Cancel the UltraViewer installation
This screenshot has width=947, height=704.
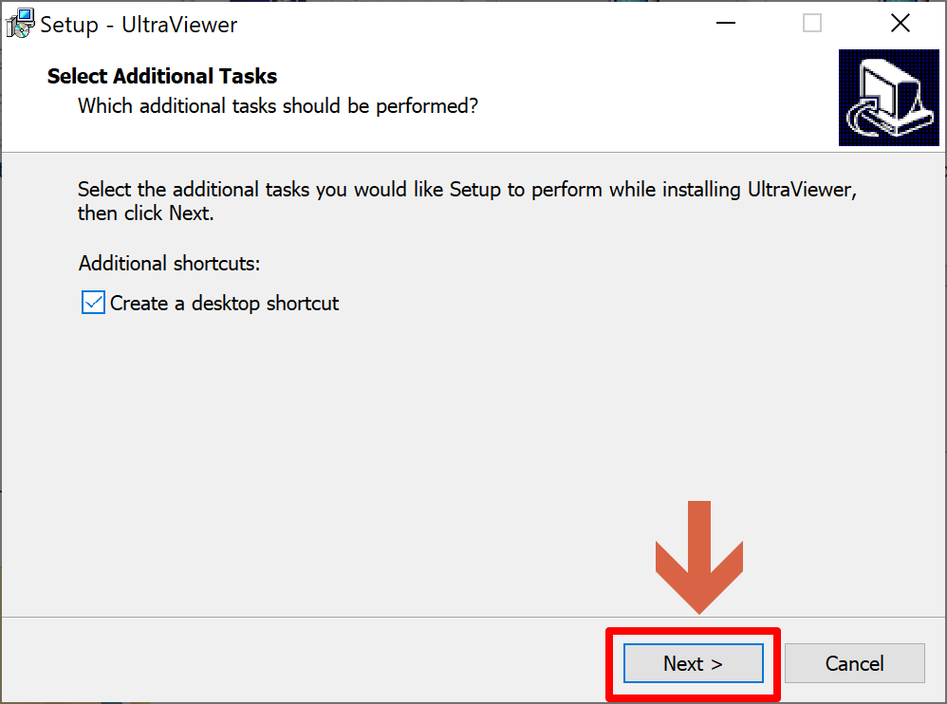click(x=855, y=663)
